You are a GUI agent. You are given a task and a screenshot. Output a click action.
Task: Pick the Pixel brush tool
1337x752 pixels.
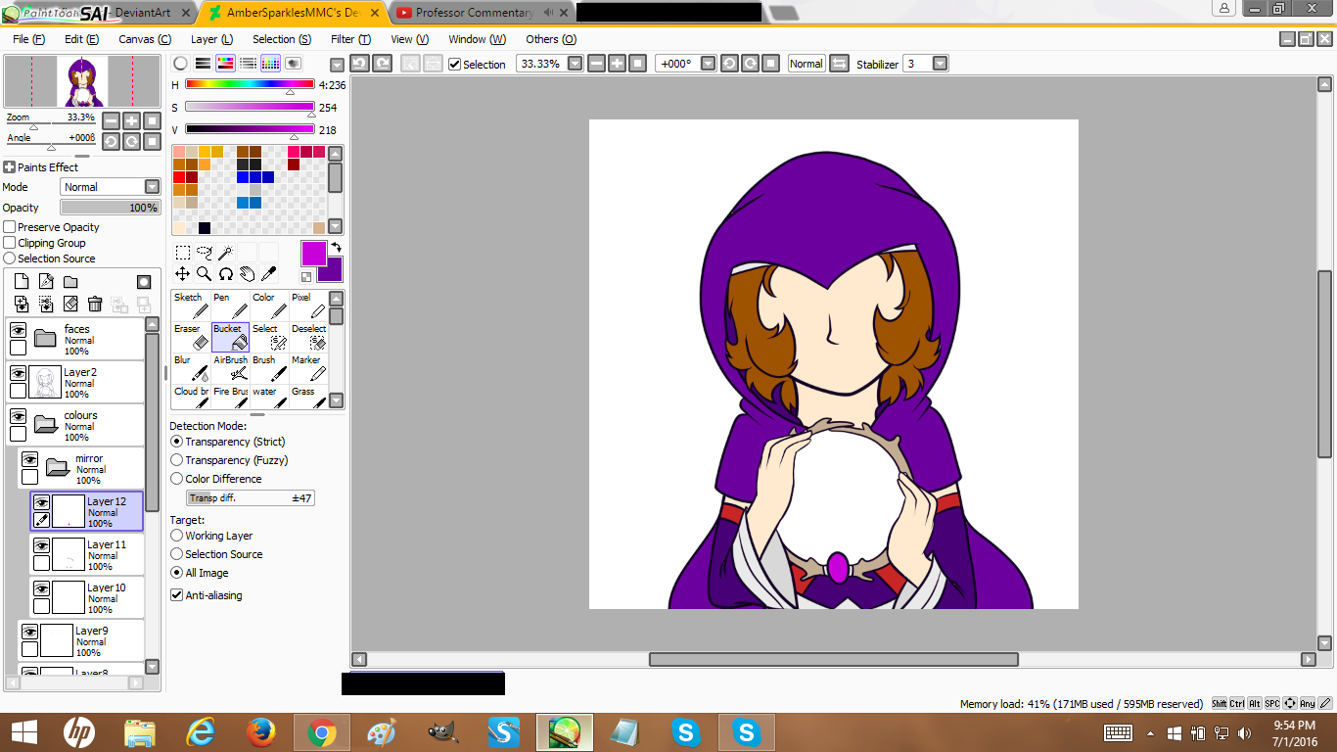click(x=308, y=305)
